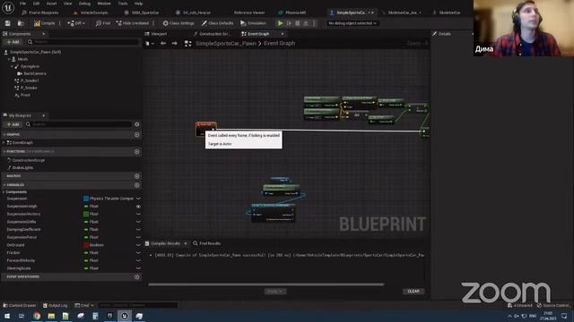The height and width of the screenshot is (322, 574).
Task: Open the Debug menu
Action: (84, 4)
